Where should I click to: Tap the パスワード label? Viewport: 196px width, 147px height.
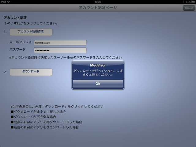coord(17,49)
